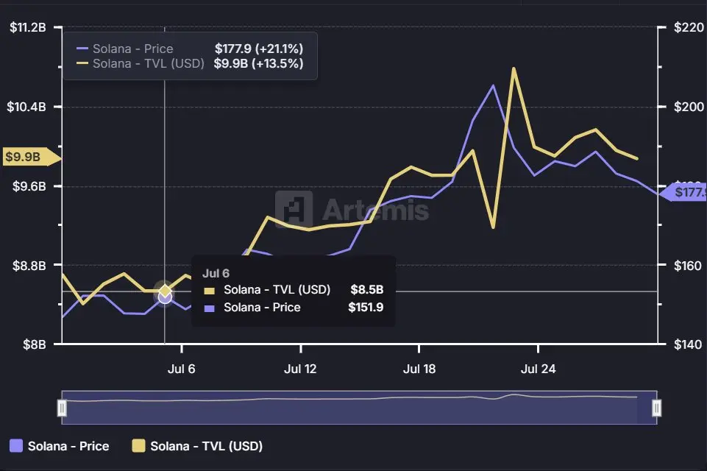Click the purple price marker on Jul 6
This screenshot has height=471, width=707.
pyautogui.click(x=165, y=298)
